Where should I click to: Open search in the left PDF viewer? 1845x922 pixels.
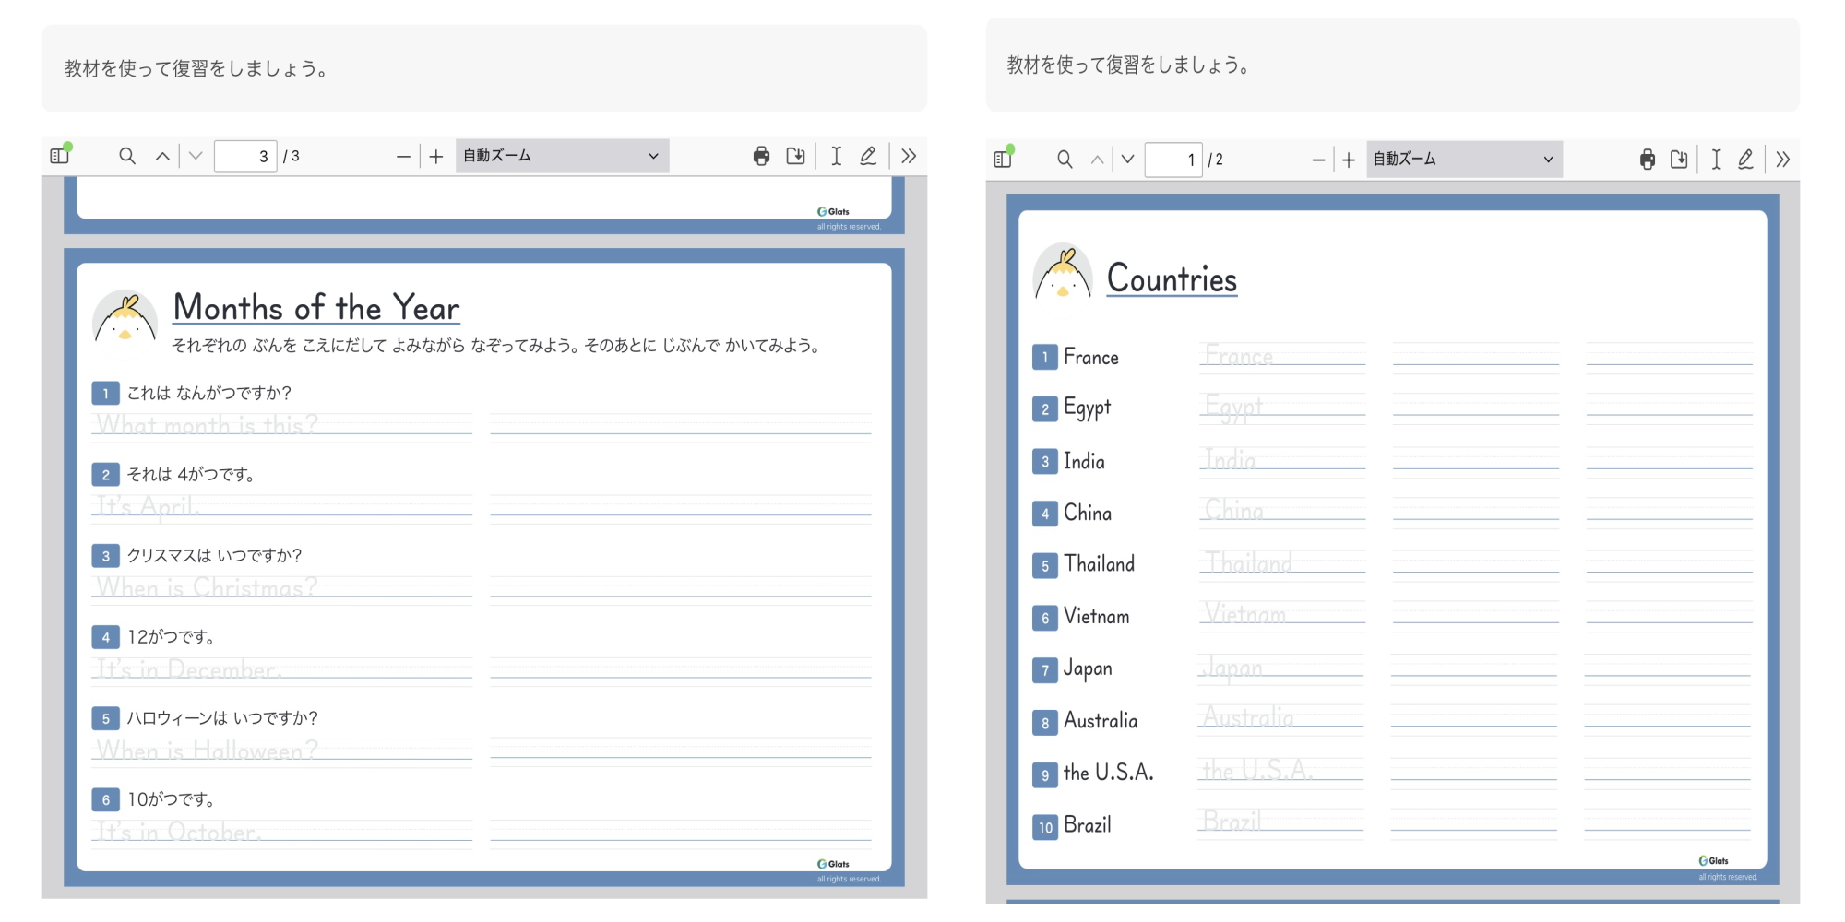point(127,156)
